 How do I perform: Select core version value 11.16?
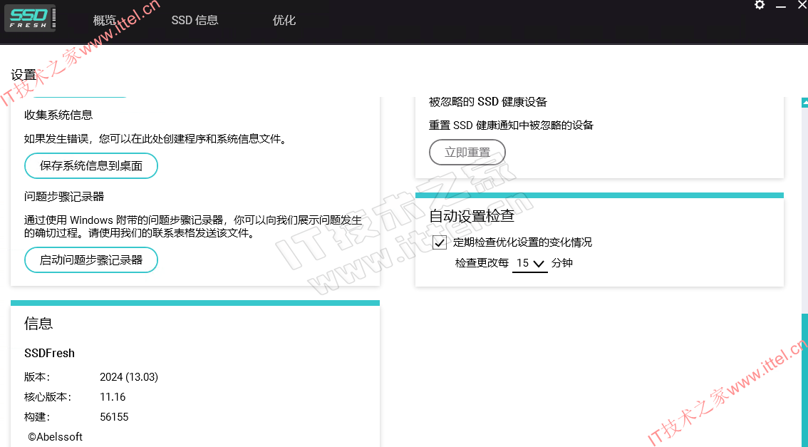113,397
